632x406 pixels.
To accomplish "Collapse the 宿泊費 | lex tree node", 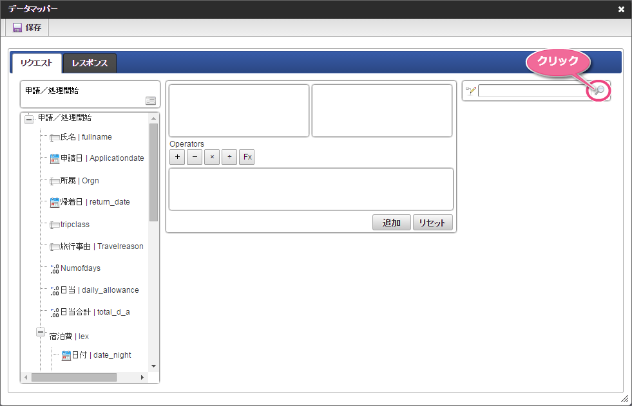I will click(x=41, y=332).
